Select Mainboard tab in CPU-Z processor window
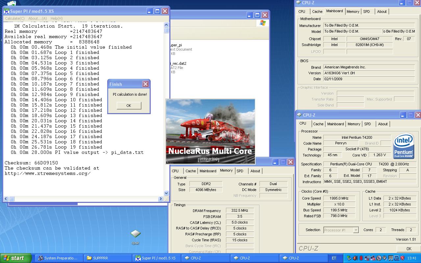This screenshot has width=421, height=263. tap(335, 124)
